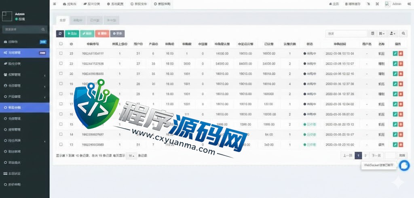Sort by the ID column header
This screenshot has height=198, width=414.
pyautogui.click(x=71, y=44)
